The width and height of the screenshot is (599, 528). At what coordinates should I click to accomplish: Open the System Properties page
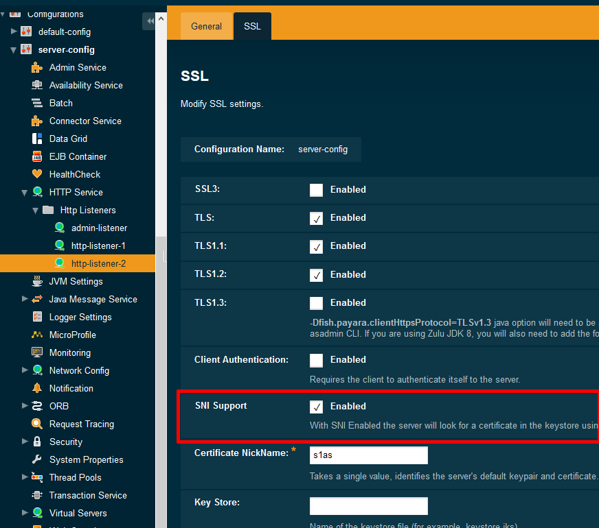click(x=86, y=459)
